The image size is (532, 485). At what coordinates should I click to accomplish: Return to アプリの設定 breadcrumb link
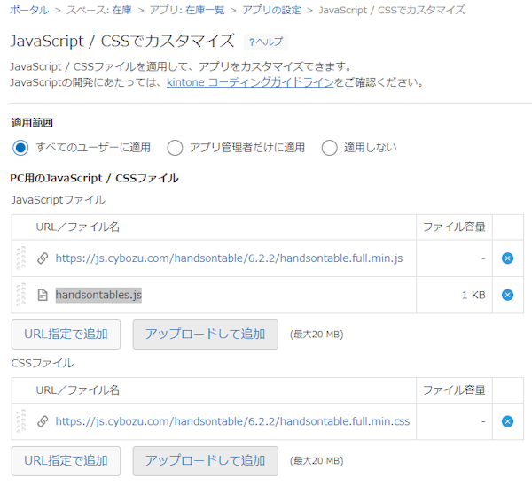(x=271, y=10)
